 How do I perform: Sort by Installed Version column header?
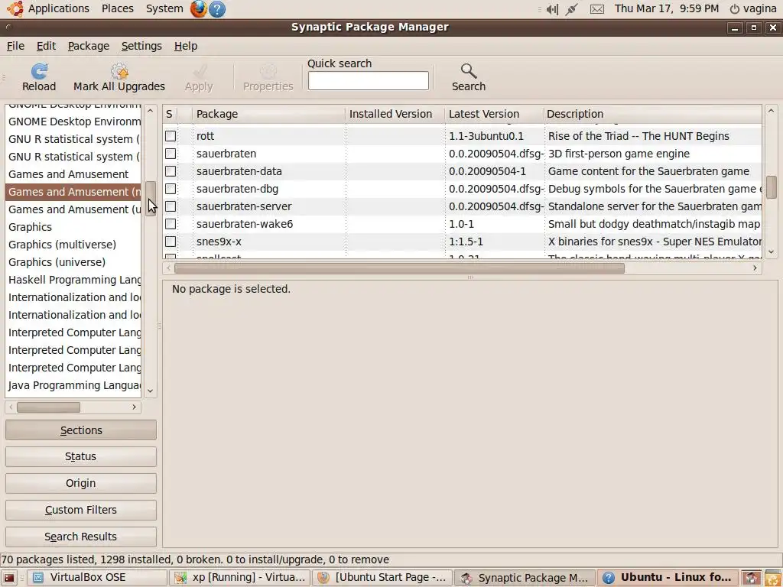tap(395, 114)
